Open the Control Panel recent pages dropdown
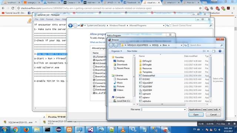The height and width of the screenshot is (133, 237). click(x=79, y=25)
